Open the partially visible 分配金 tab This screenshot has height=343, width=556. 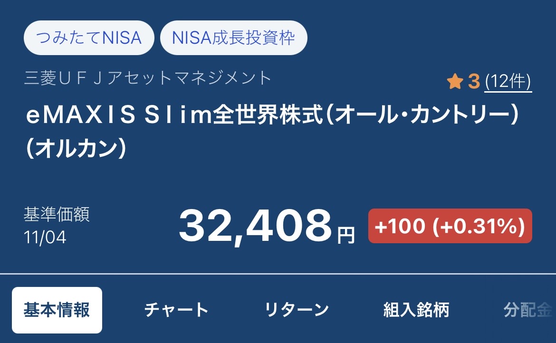528,310
